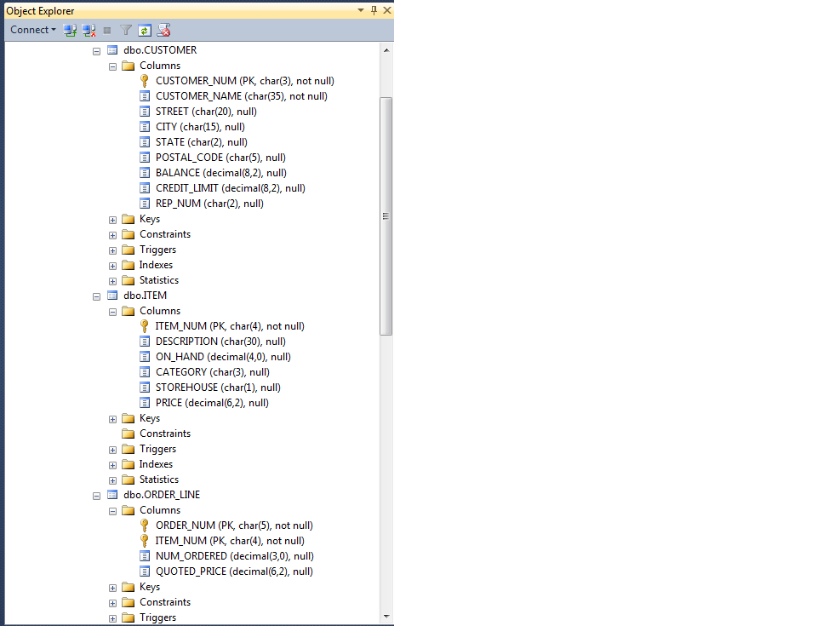
Task: Collapse the ITEM Columns folder
Action: click(x=112, y=312)
